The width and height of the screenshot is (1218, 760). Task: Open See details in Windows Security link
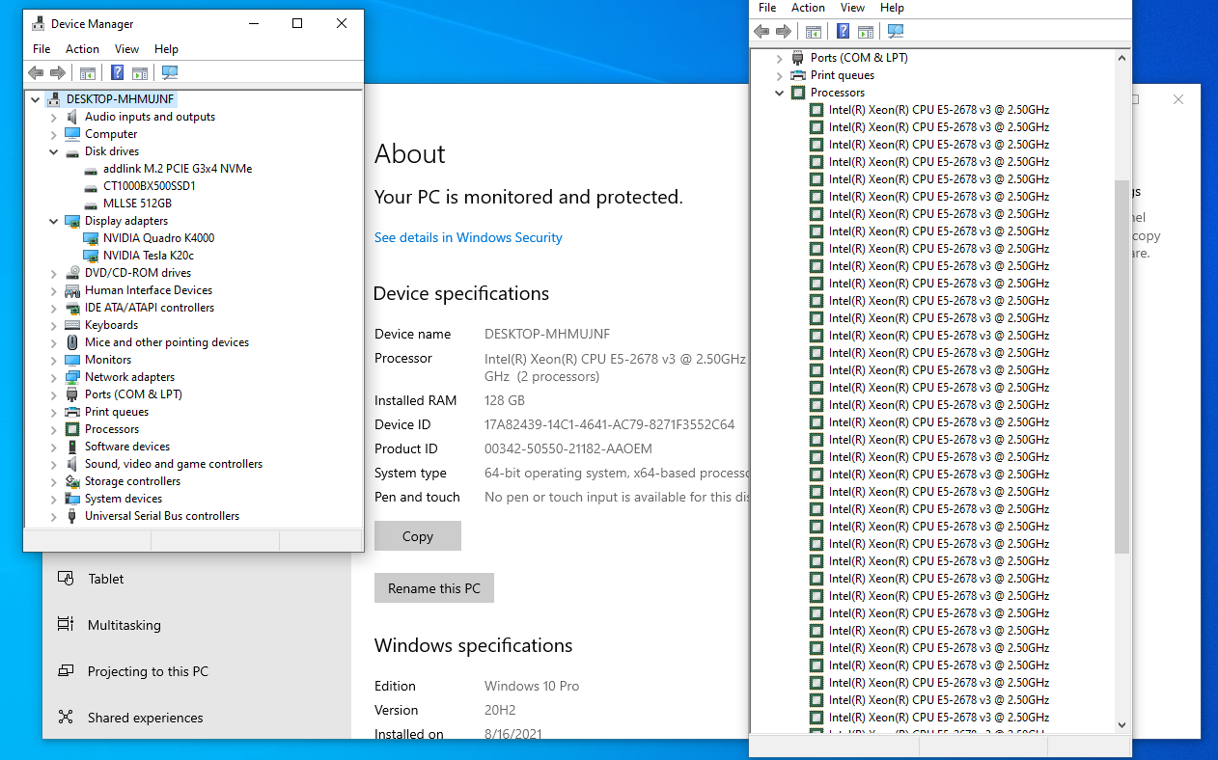[468, 237]
